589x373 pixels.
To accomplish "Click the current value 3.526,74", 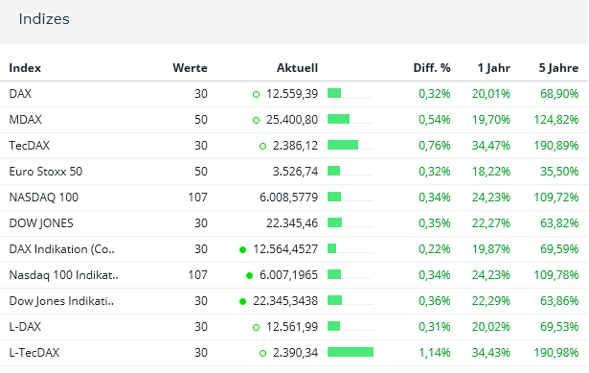I will pyautogui.click(x=295, y=172).
